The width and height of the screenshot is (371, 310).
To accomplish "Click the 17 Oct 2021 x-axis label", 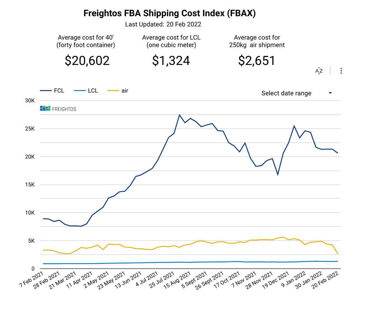I will (x=227, y=280).
